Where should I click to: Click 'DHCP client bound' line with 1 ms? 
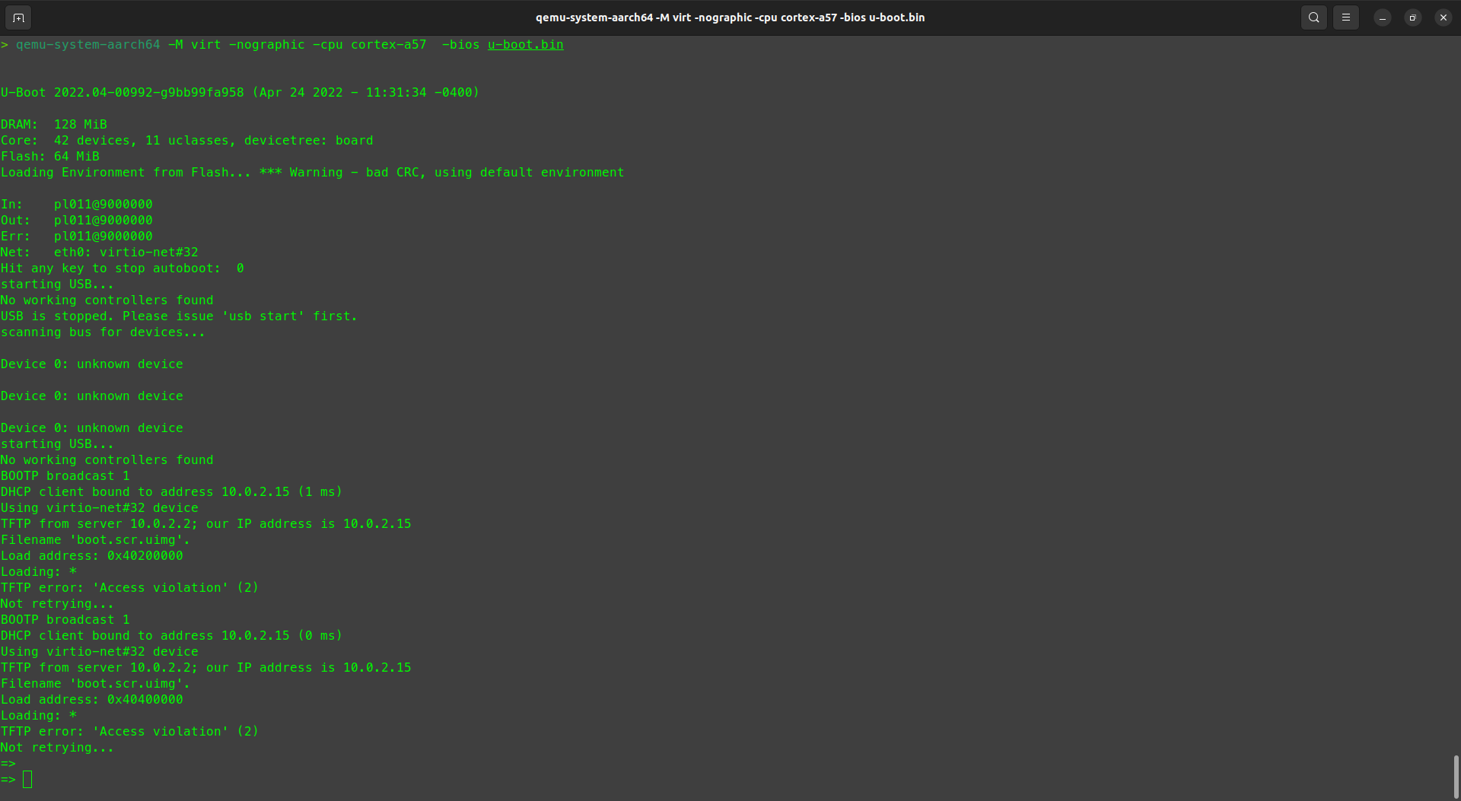coord(171,492)
